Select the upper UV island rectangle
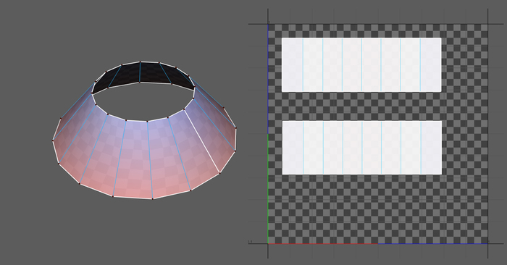507x265 pixels. [361, 64]
